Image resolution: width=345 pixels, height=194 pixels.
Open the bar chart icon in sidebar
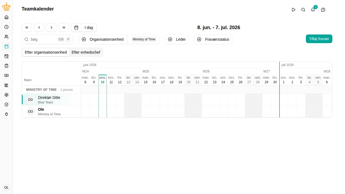tap(6, 85)
